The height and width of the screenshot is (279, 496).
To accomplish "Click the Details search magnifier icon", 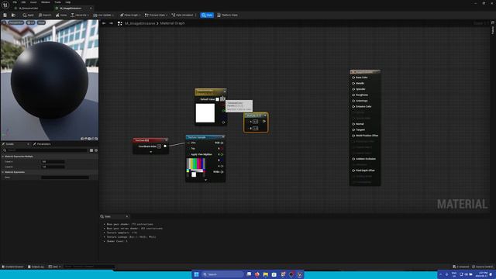I will pyautogui.click(x=5, y=150).
